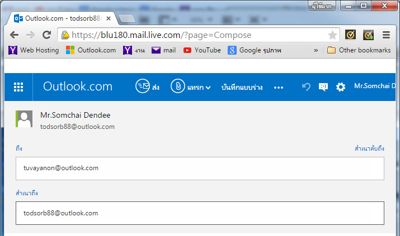
Task: Click the Bcc link
Action: [369, 148]
